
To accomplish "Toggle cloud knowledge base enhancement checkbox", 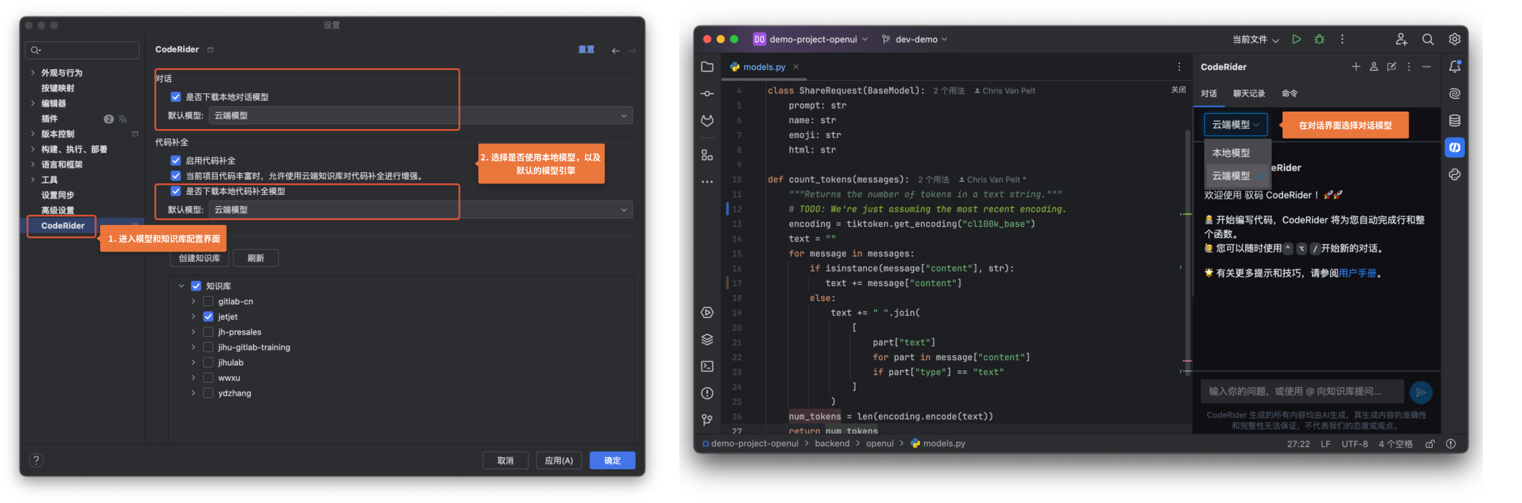I will [176, 176].
